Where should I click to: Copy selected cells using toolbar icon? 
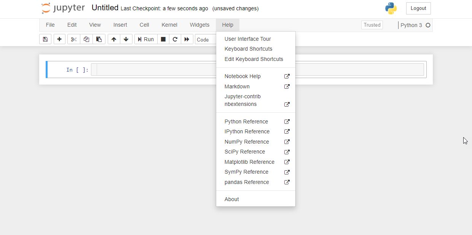pos(86,39)
